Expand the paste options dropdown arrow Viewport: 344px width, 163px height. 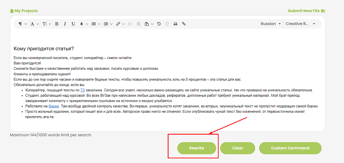click(152, 24)
